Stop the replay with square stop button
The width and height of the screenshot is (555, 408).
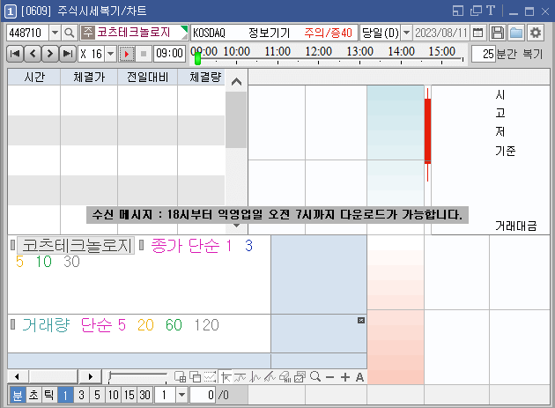click(x=144, y=54)
